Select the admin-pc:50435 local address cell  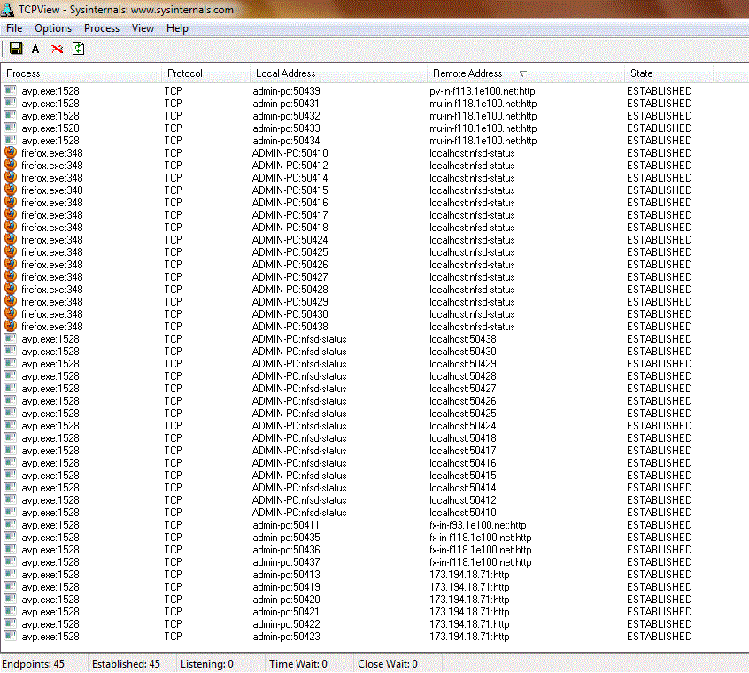click(286, 538)
